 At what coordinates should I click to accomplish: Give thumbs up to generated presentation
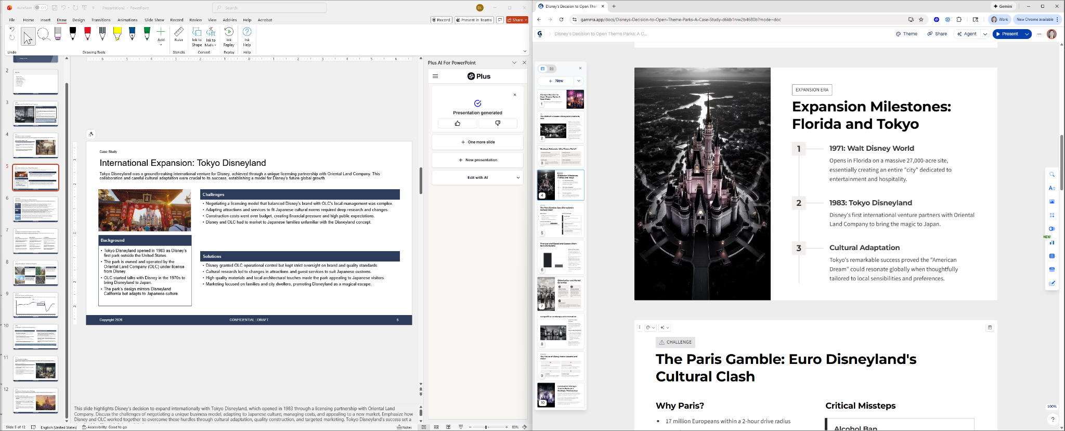(457, 123)
